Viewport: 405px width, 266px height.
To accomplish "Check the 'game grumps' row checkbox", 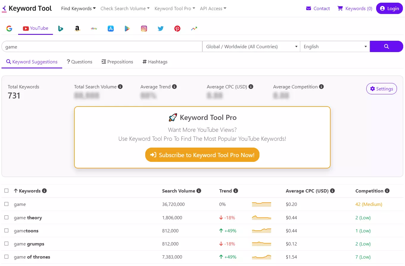I will (x=7, y=244).
